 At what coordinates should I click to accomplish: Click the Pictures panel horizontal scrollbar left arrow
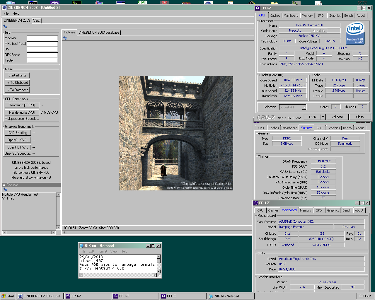pos(64,233)
